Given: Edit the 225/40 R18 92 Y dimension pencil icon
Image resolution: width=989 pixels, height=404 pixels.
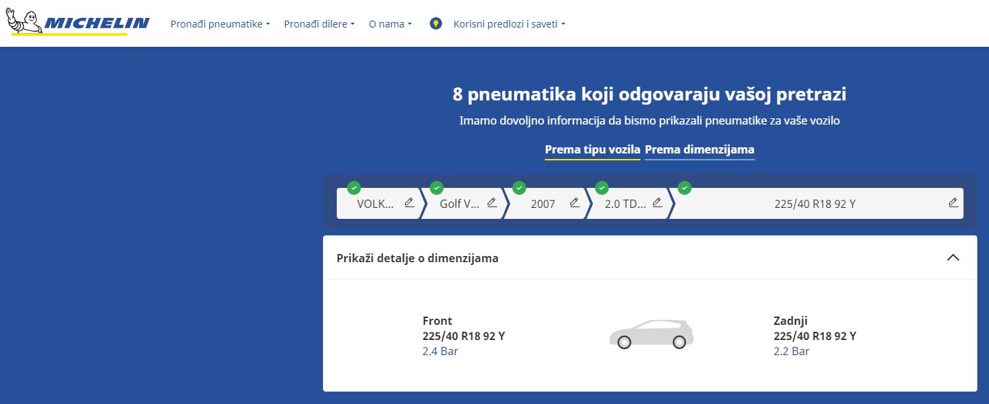Looking at the screenshot, I should coord(953,202).
